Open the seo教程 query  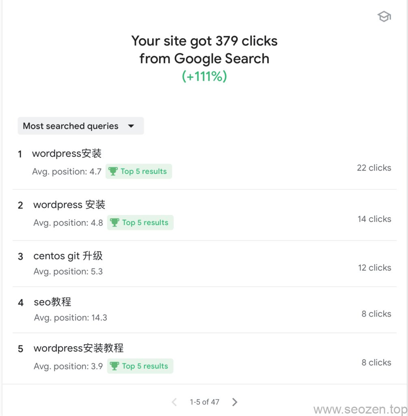(52, 302)
